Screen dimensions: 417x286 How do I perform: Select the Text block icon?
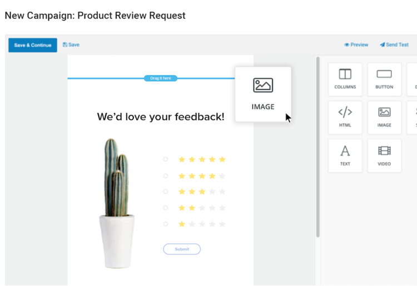[345, 155]
